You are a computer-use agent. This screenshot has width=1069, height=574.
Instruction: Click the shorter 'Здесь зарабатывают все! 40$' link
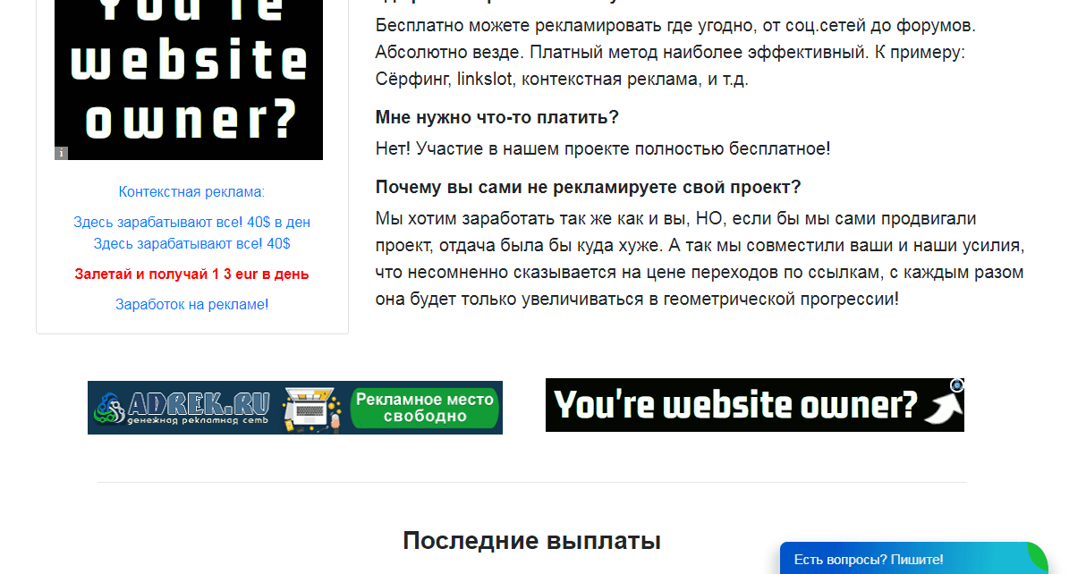point(191,243)
